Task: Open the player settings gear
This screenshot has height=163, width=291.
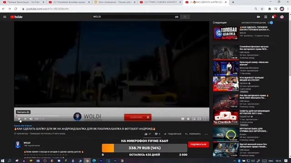Action: (x=188, y=119)
